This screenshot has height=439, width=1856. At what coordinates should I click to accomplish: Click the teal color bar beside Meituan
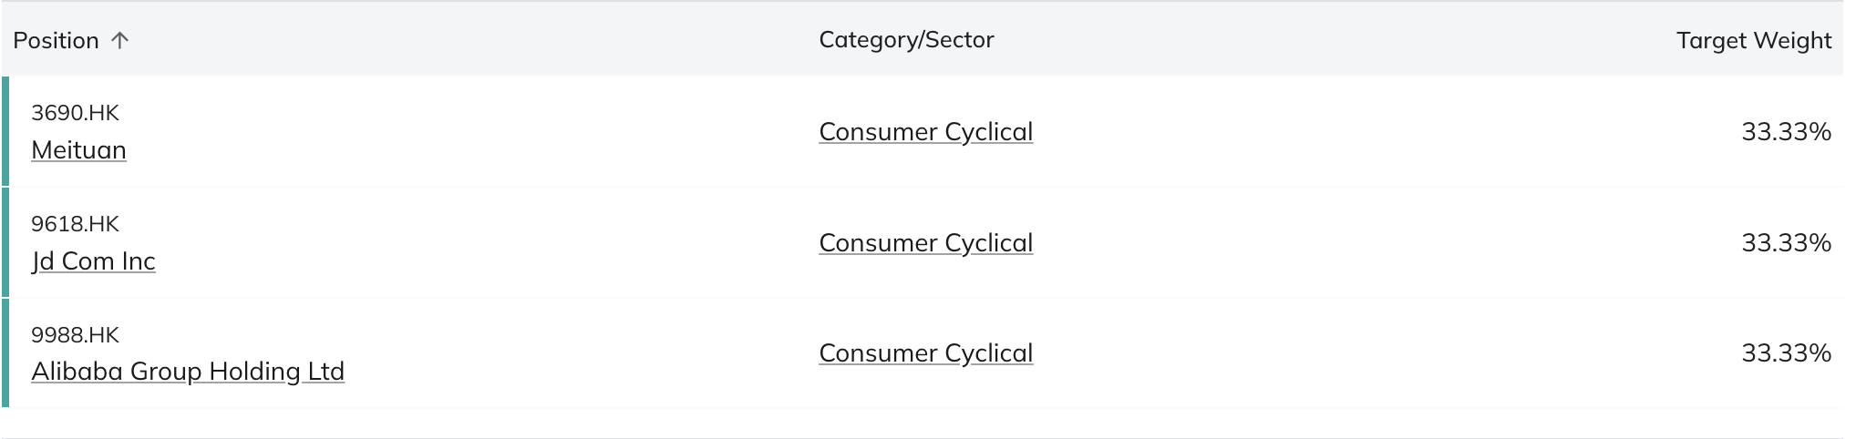pos(5,131)
